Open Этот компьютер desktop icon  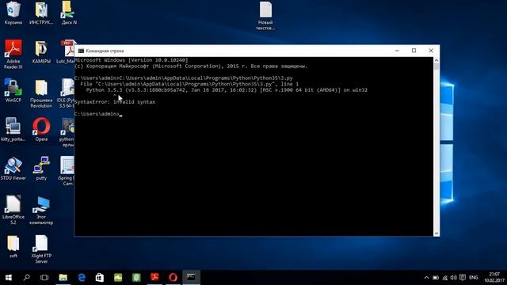41,210
